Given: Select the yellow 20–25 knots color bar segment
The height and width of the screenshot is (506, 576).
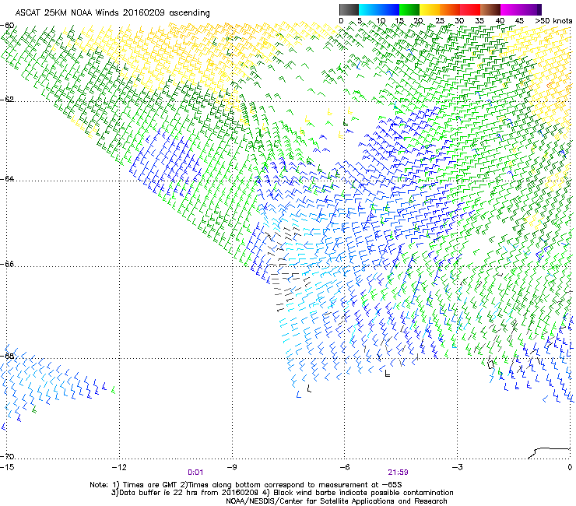Looking at the screenshot, I should click(x=430, y=9).
